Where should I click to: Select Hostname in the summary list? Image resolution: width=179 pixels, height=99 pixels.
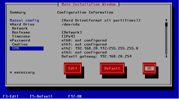pyautogui.click(x=21, y=32)
